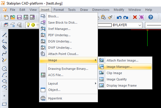Viewport: 161px width, 108px height.
Task: Click the ACIS import toolbar icon
Action: click(26, 17)
